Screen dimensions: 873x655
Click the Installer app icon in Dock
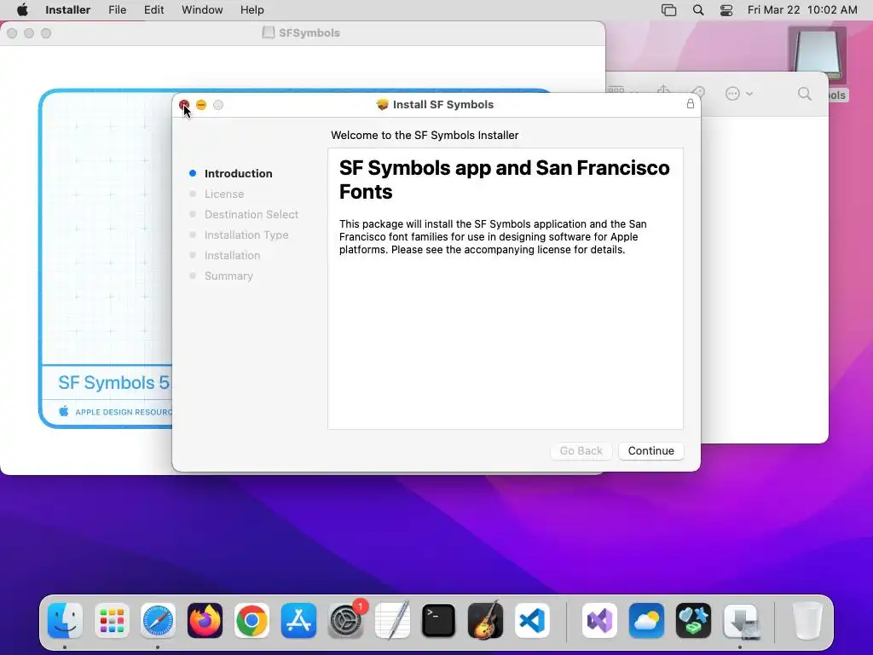pyautogui.click(x=740, y=620)
